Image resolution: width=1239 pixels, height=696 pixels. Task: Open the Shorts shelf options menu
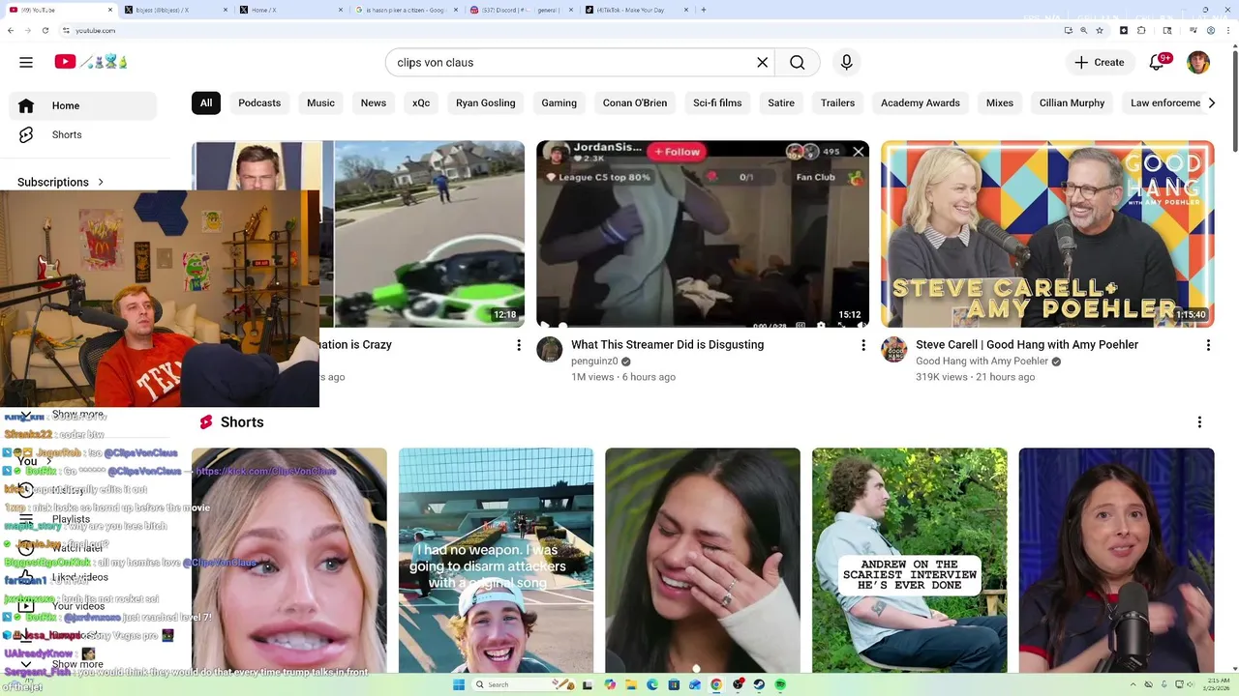[1199, 422]
